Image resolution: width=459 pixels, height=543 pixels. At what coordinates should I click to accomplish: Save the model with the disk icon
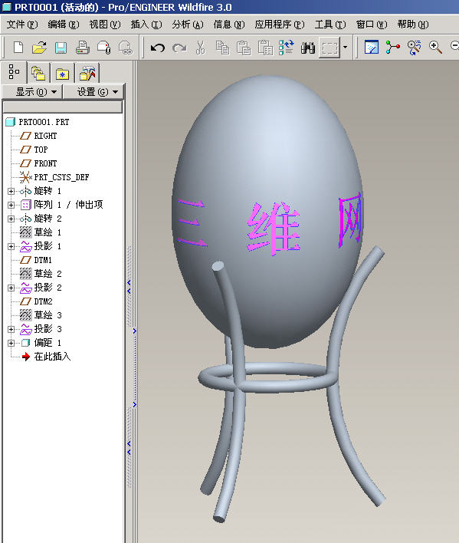[61, 48]
